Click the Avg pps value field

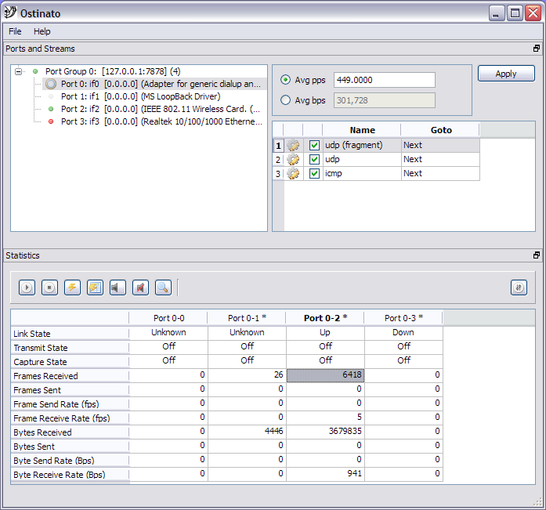click(x=384, y=80)
